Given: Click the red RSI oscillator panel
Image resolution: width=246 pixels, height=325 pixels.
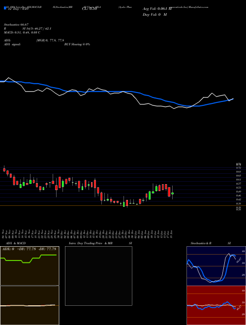Looking at the screenshot, I should coord(216,305).
